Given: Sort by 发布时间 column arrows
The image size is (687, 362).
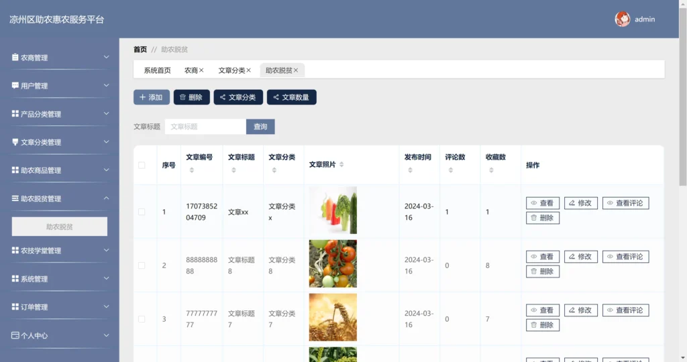Looking at the screenshot, I should (410, 170).
